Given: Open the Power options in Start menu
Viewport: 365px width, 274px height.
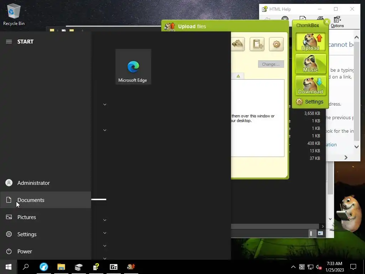Looking at the screenshot, I should tap(46, 251).
